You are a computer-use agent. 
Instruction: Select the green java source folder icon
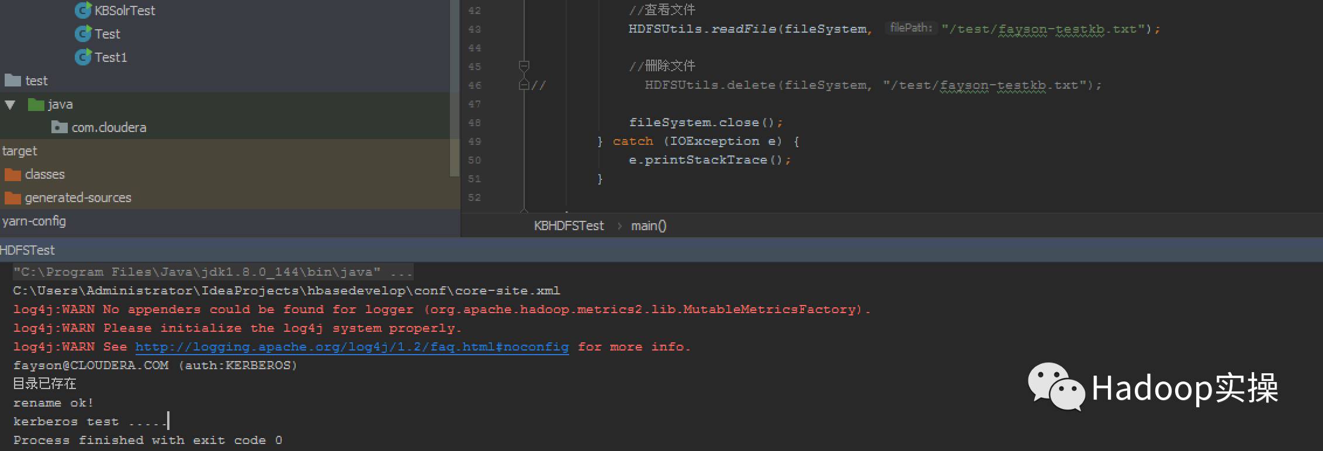tap(36, 105)
